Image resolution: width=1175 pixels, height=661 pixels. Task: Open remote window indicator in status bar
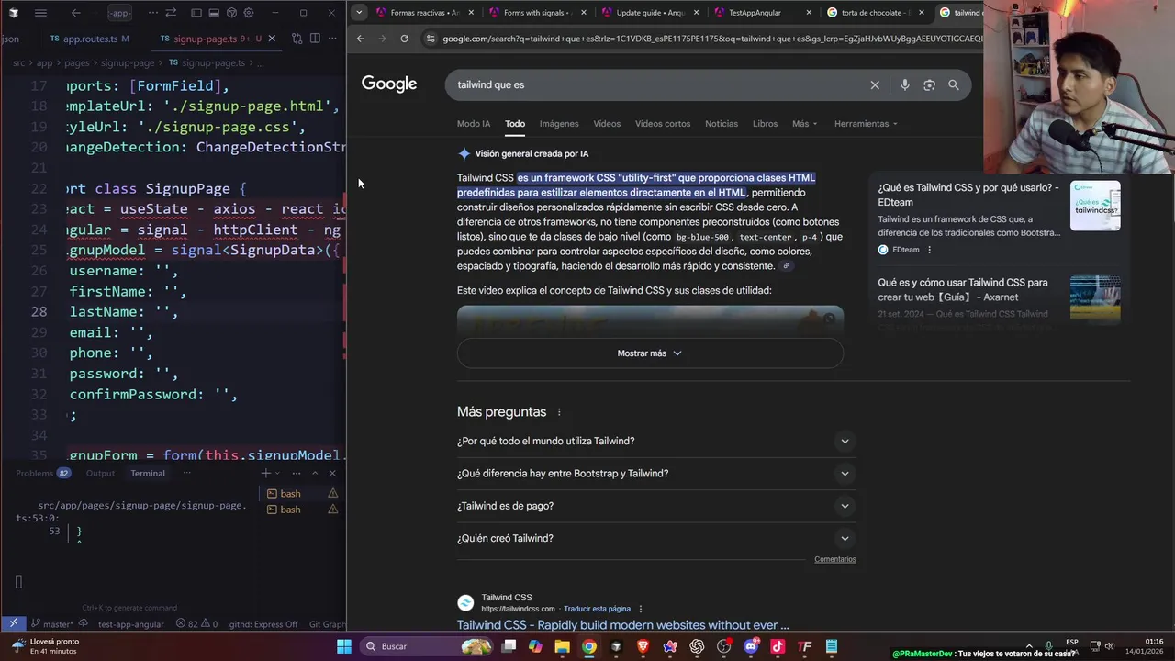coord(13,623)
